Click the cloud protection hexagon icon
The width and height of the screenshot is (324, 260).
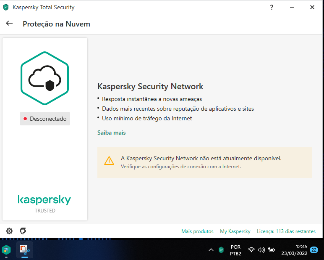tap(44, 78)
